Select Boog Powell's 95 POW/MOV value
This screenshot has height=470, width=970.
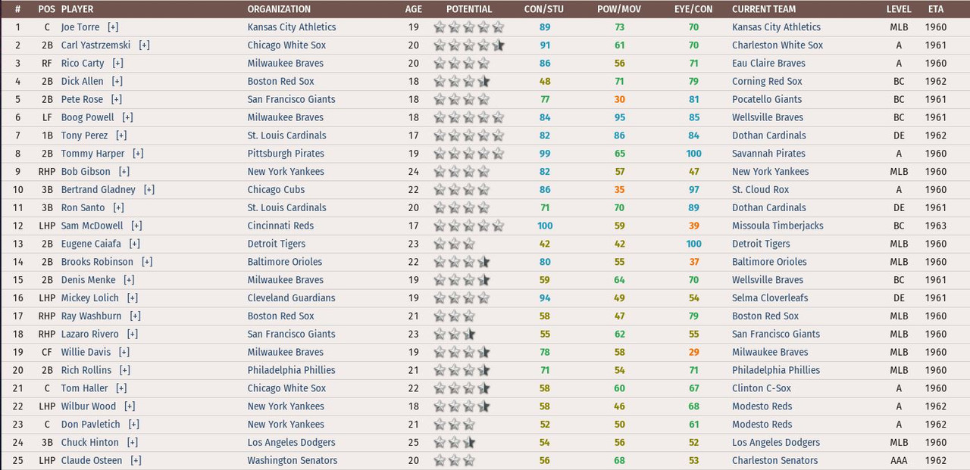click(x=620, y=118)
